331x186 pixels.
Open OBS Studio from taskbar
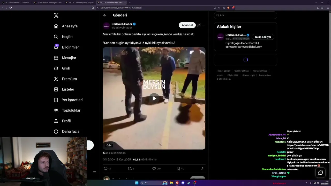[x=194, y=183]
